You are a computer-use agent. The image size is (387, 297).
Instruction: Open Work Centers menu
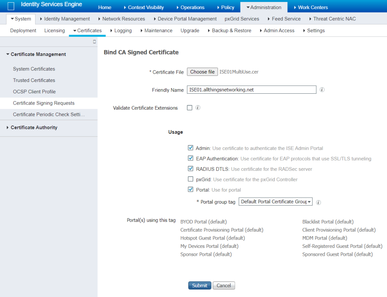coord(311,8)
